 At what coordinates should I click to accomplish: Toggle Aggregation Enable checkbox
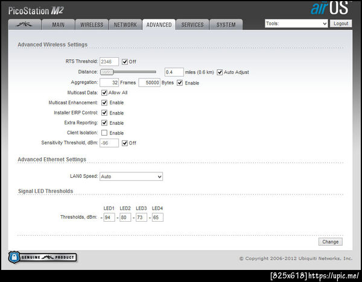[x=180, y=83]
